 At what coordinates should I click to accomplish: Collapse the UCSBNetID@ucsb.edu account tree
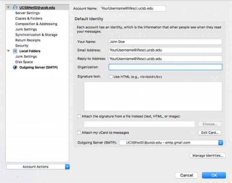coord(8,8)
